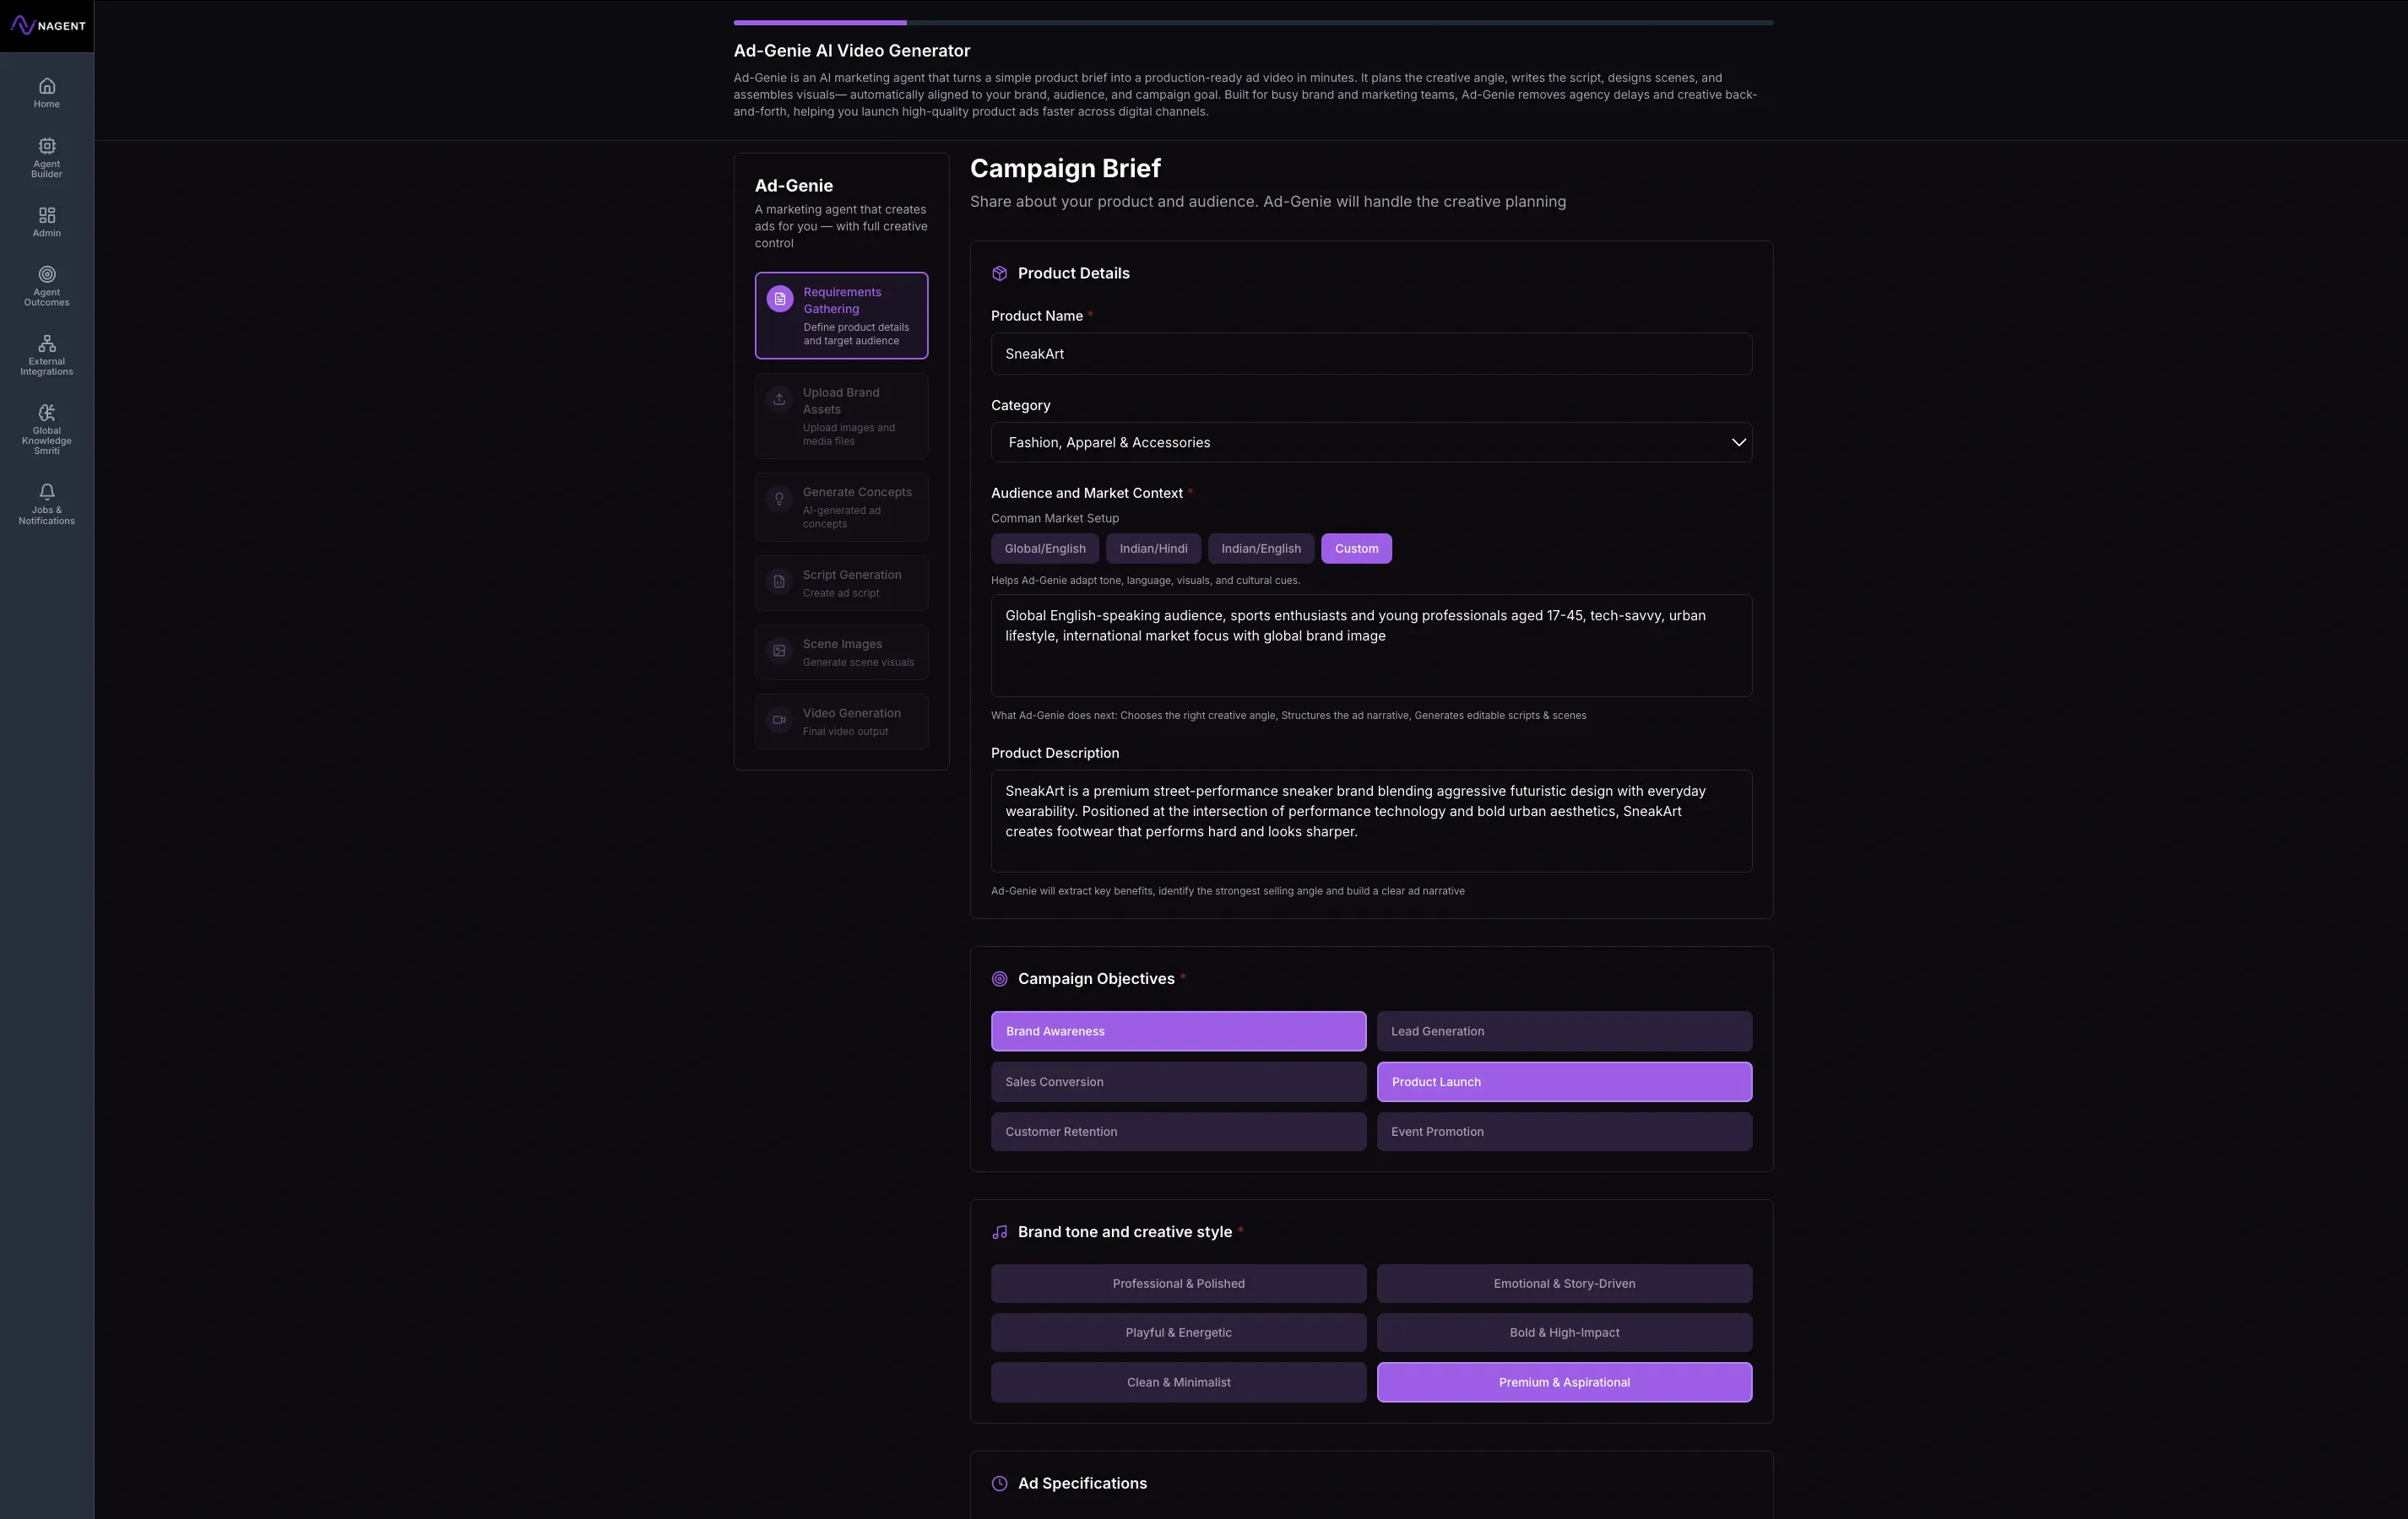Click the top purple progress bar
This screenshot has width=2408, height=1519.
820,22
